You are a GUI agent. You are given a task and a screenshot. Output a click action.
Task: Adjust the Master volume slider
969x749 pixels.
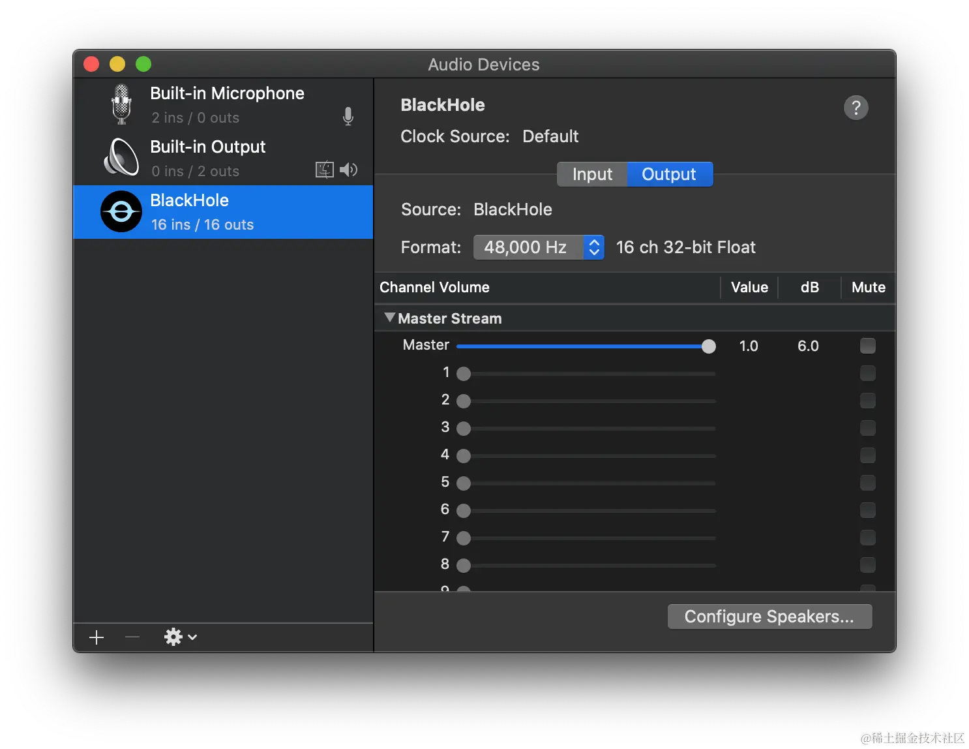coord(708,346)
